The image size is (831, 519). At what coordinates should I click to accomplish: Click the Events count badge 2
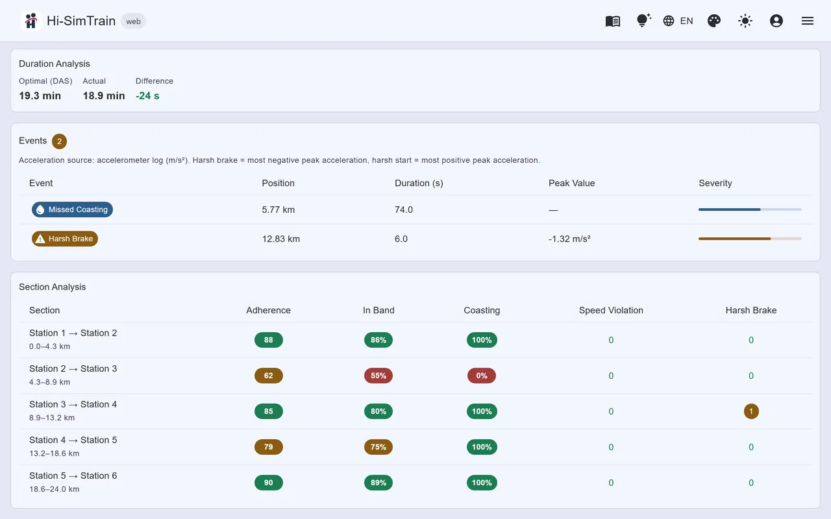(59, 141)
